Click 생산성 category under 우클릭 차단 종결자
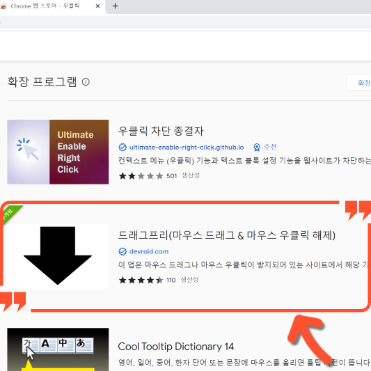Image resolution: width=371 pixels, height=371 pixels. click(191, 175)
